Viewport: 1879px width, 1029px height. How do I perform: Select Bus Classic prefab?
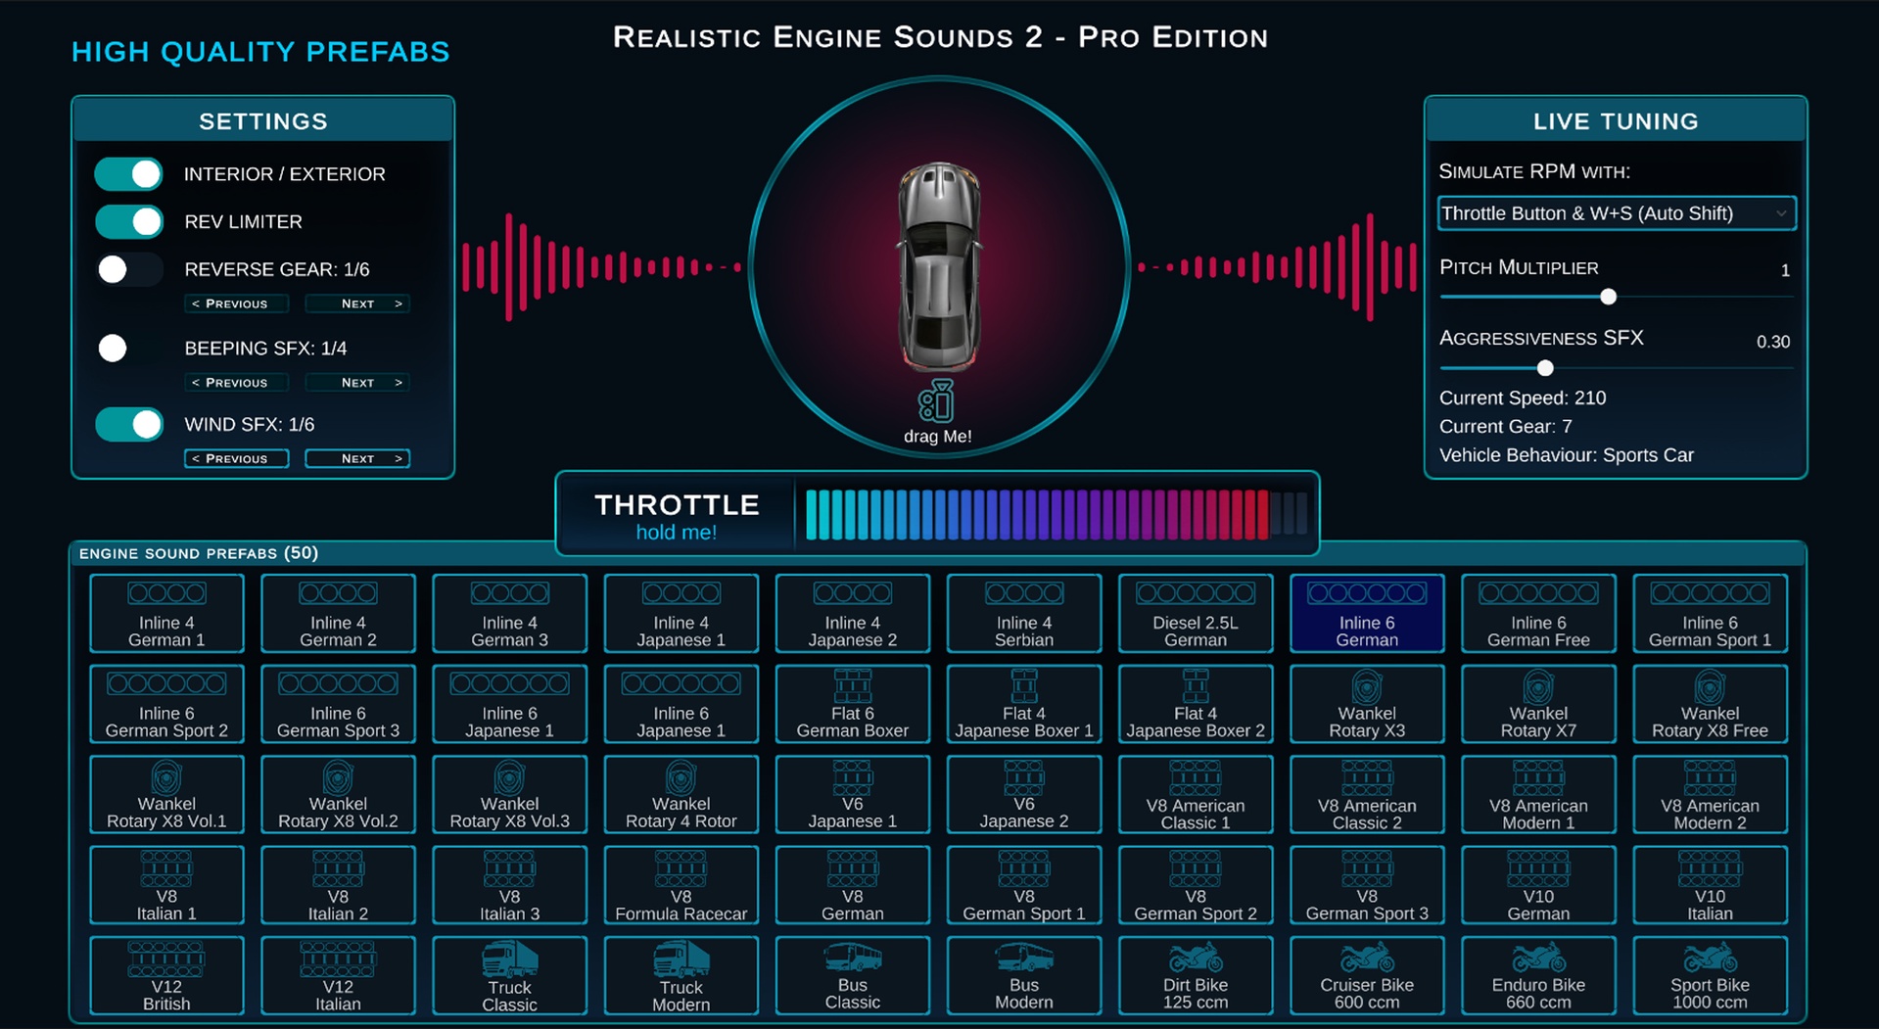click(852, 975)
